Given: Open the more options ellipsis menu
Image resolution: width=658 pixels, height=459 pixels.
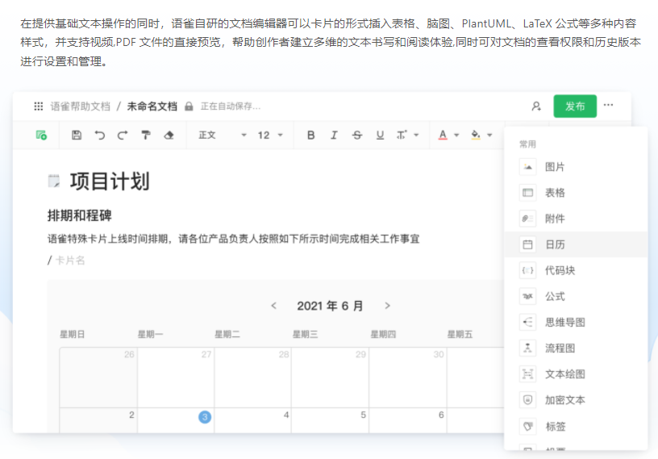Looking at the screenshot, I should click(x=609, y=105).
